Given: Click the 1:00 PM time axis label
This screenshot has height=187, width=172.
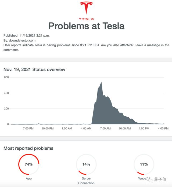Looking at the screenshot, I should [x=144, y=128].
